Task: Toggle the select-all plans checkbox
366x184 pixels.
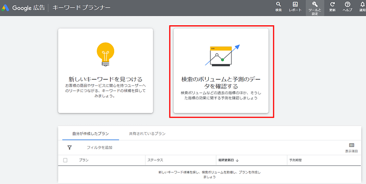Action: pos(65,160)
